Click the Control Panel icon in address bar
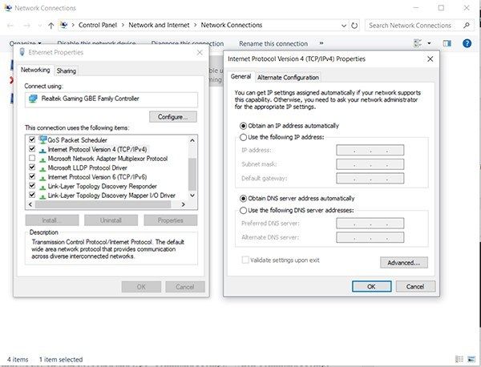The width and height of the screenshot is (481, 367). (x=64, y=25)
